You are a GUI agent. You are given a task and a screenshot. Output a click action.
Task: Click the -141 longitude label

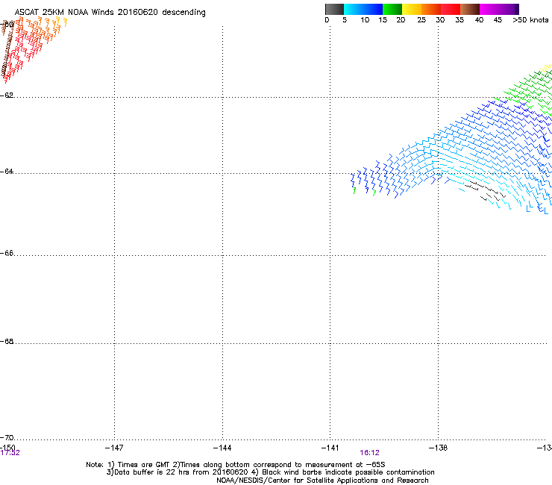330,448
